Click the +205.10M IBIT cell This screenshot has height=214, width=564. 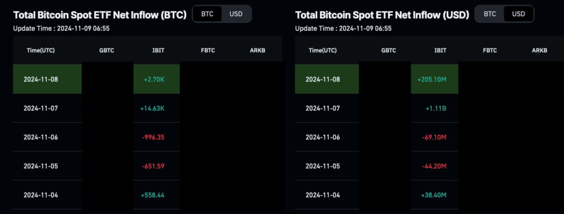(x=435, y=79)
